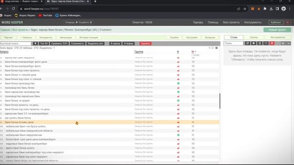The width and height of the screenshot is (294, 165).
Task: Share this page icon in address bar
Action: click(x=238, y=9)
